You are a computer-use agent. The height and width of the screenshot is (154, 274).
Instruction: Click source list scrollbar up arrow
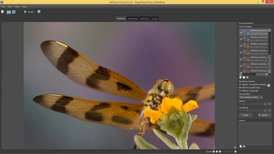(x=269, y=30)
